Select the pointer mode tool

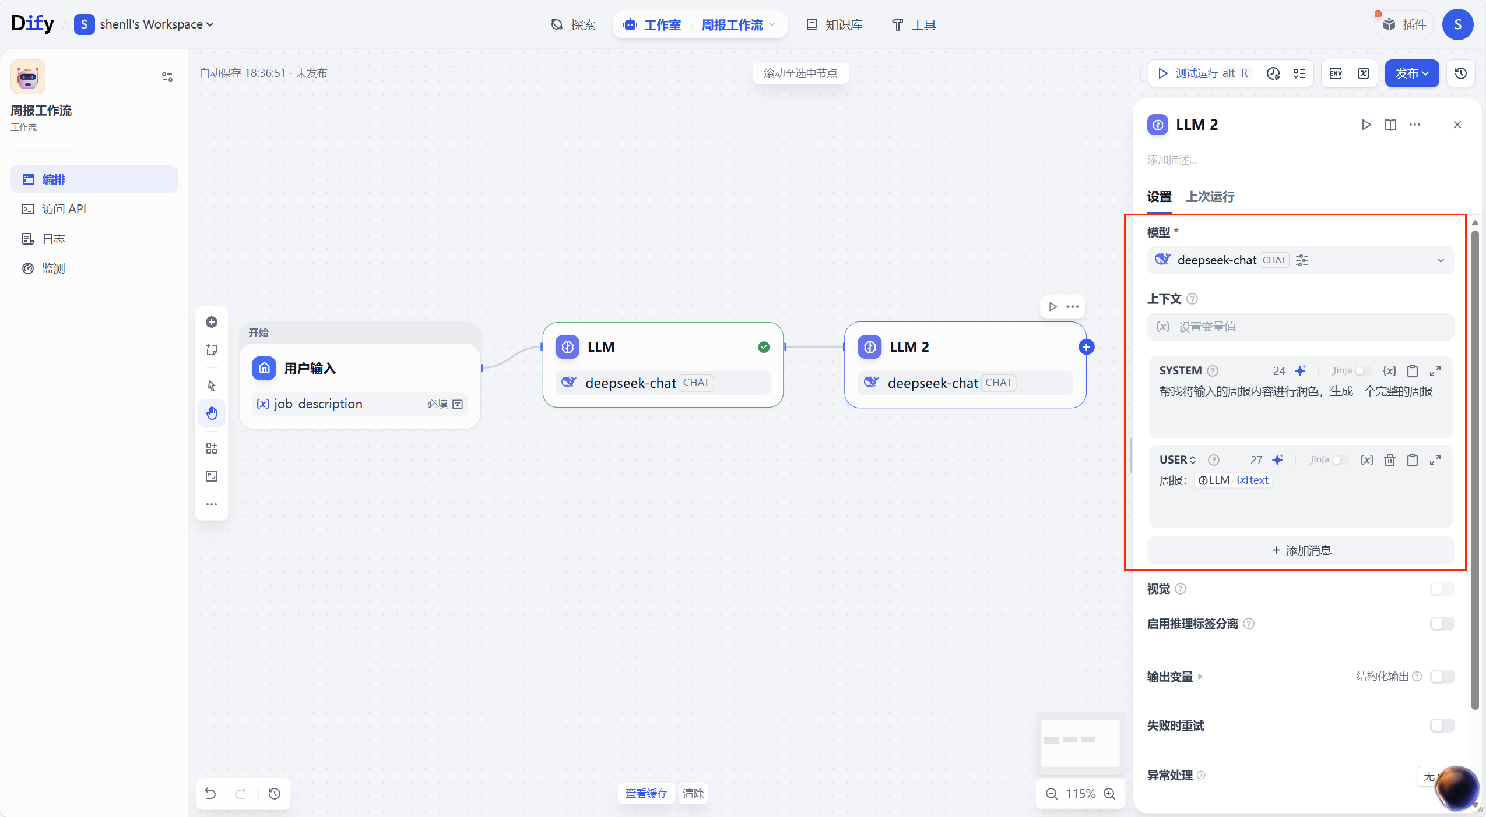coord(212,385)
